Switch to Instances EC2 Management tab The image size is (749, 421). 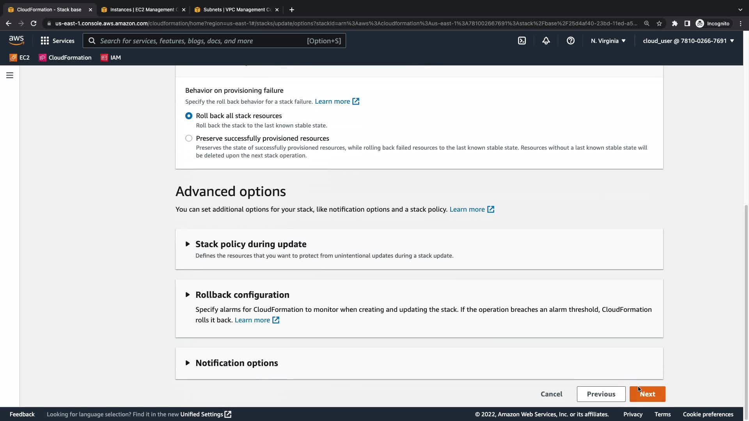143,10
